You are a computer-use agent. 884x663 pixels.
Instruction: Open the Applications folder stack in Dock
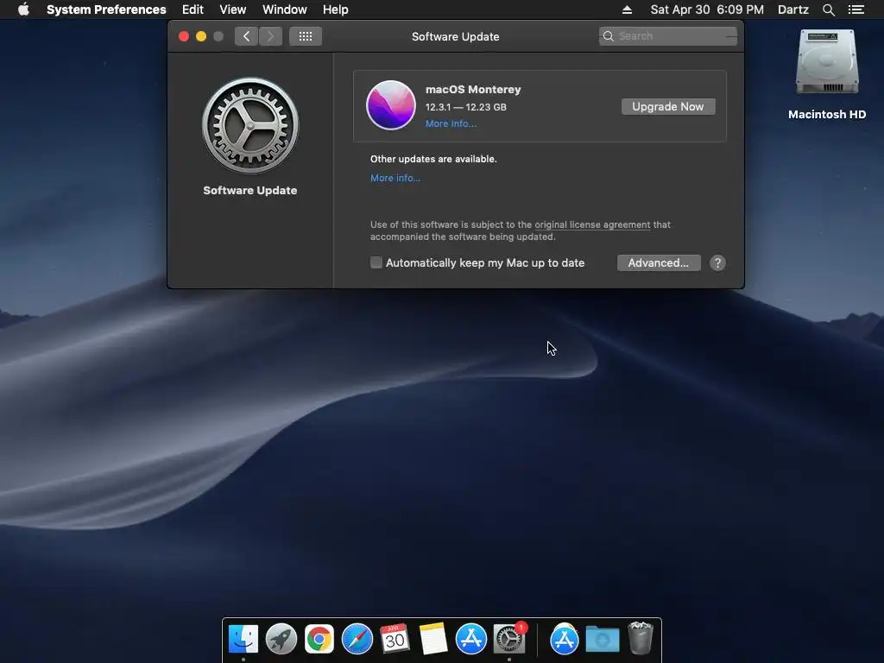click(565, 639)
